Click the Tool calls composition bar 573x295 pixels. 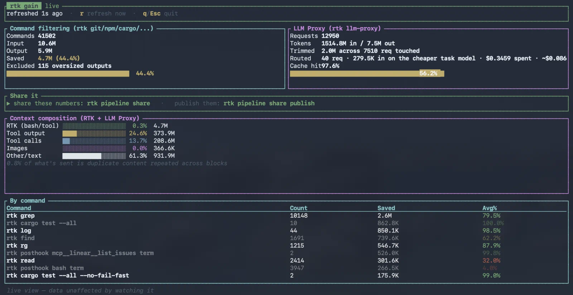(94, 141)
